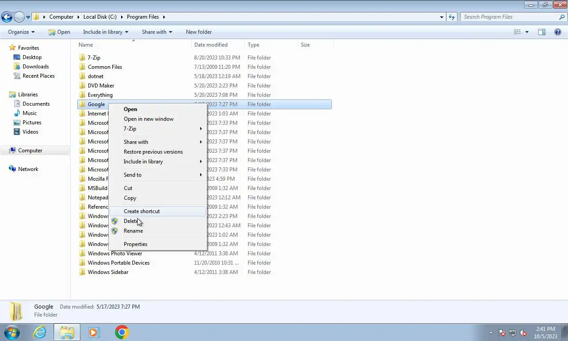The image size is (568, 341).
Task: Choose Copy in context menu
Action: click(x=158, y=198)
